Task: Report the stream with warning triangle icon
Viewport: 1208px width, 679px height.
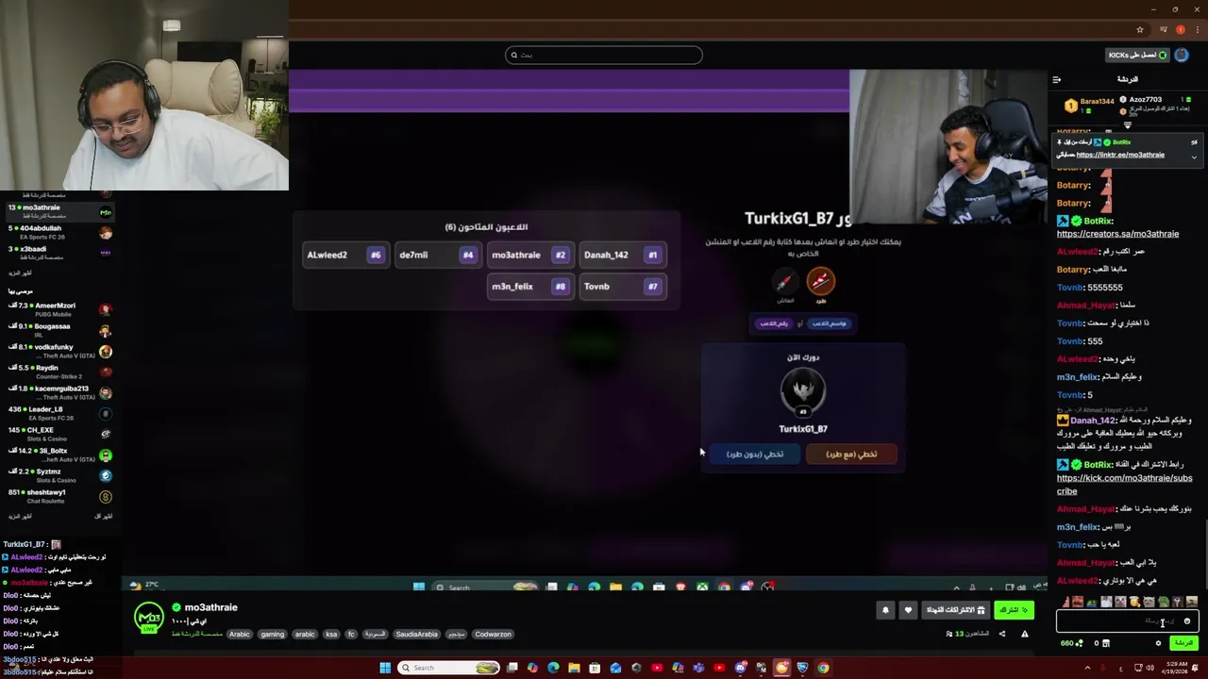Action: tap(1025, 634)
